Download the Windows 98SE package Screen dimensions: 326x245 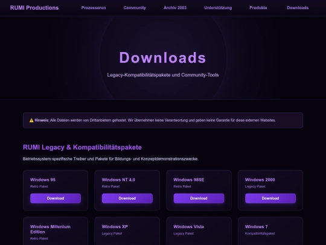coord(199,198)
